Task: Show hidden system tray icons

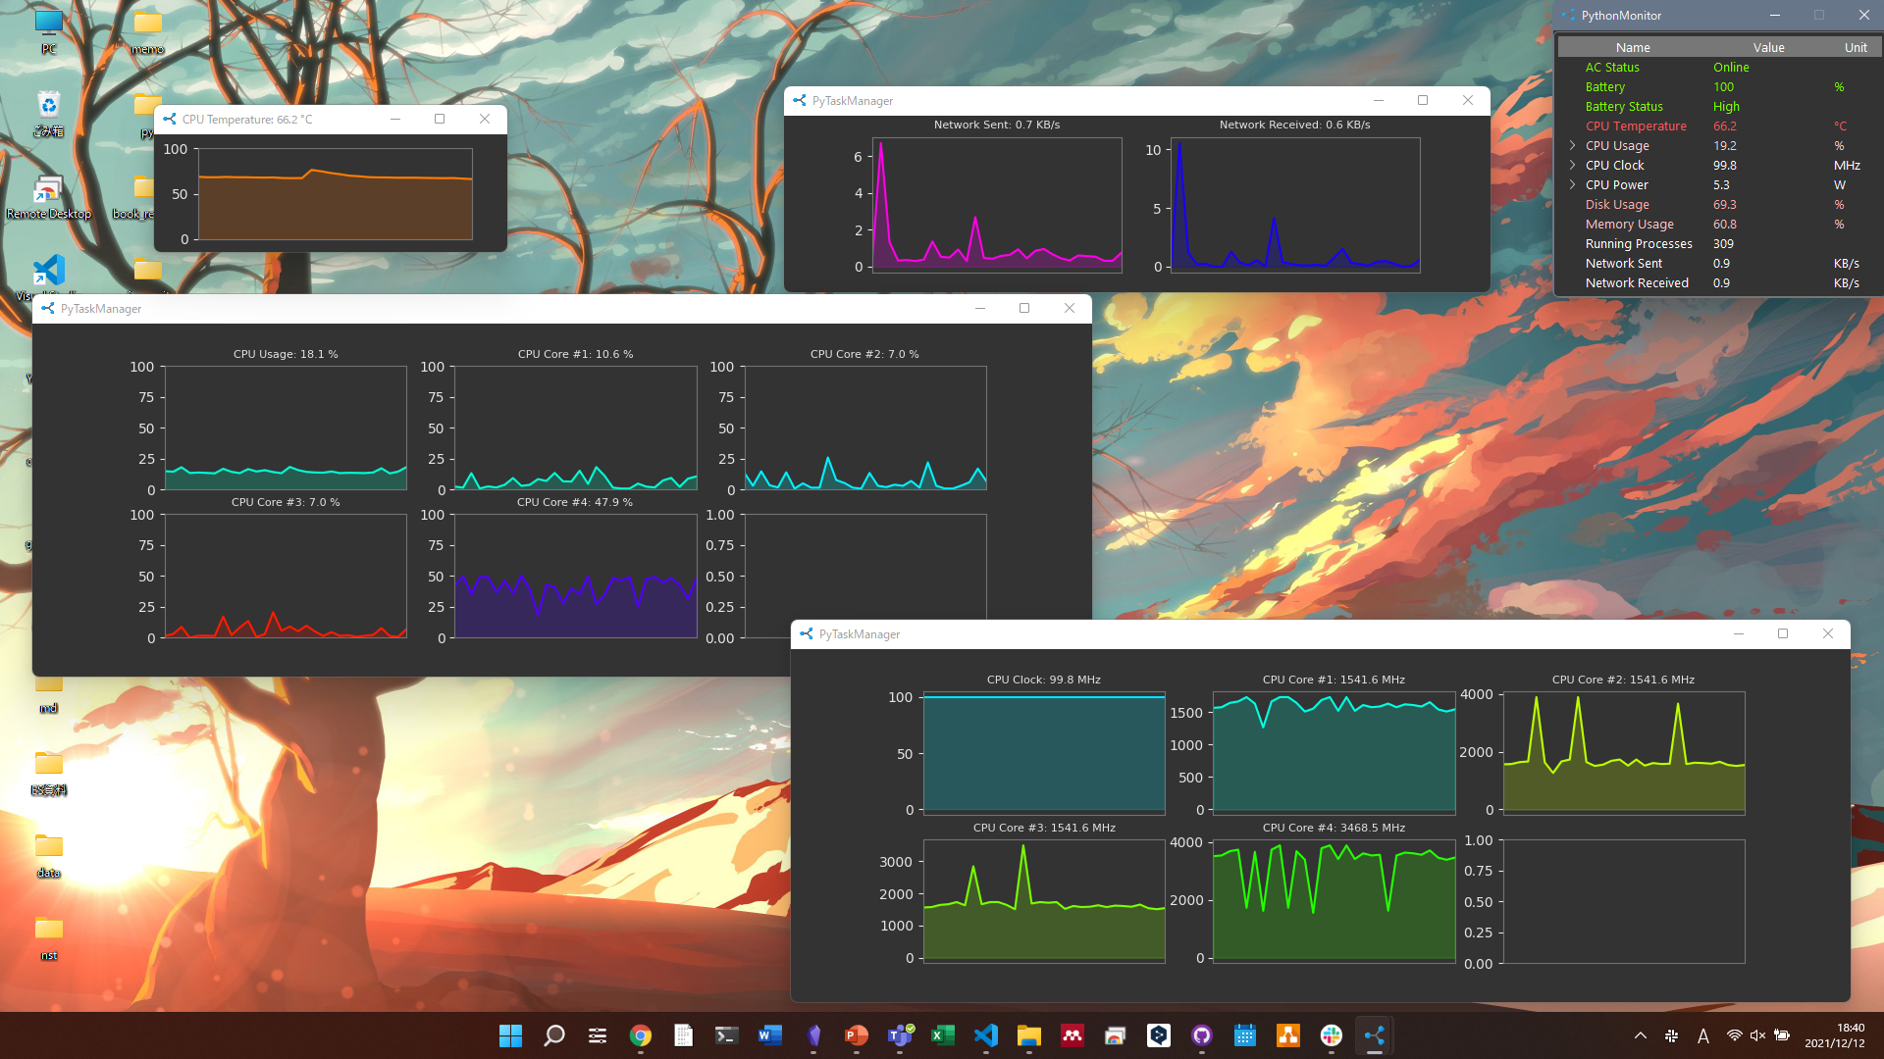Action: click(x=1641, y=1035)
